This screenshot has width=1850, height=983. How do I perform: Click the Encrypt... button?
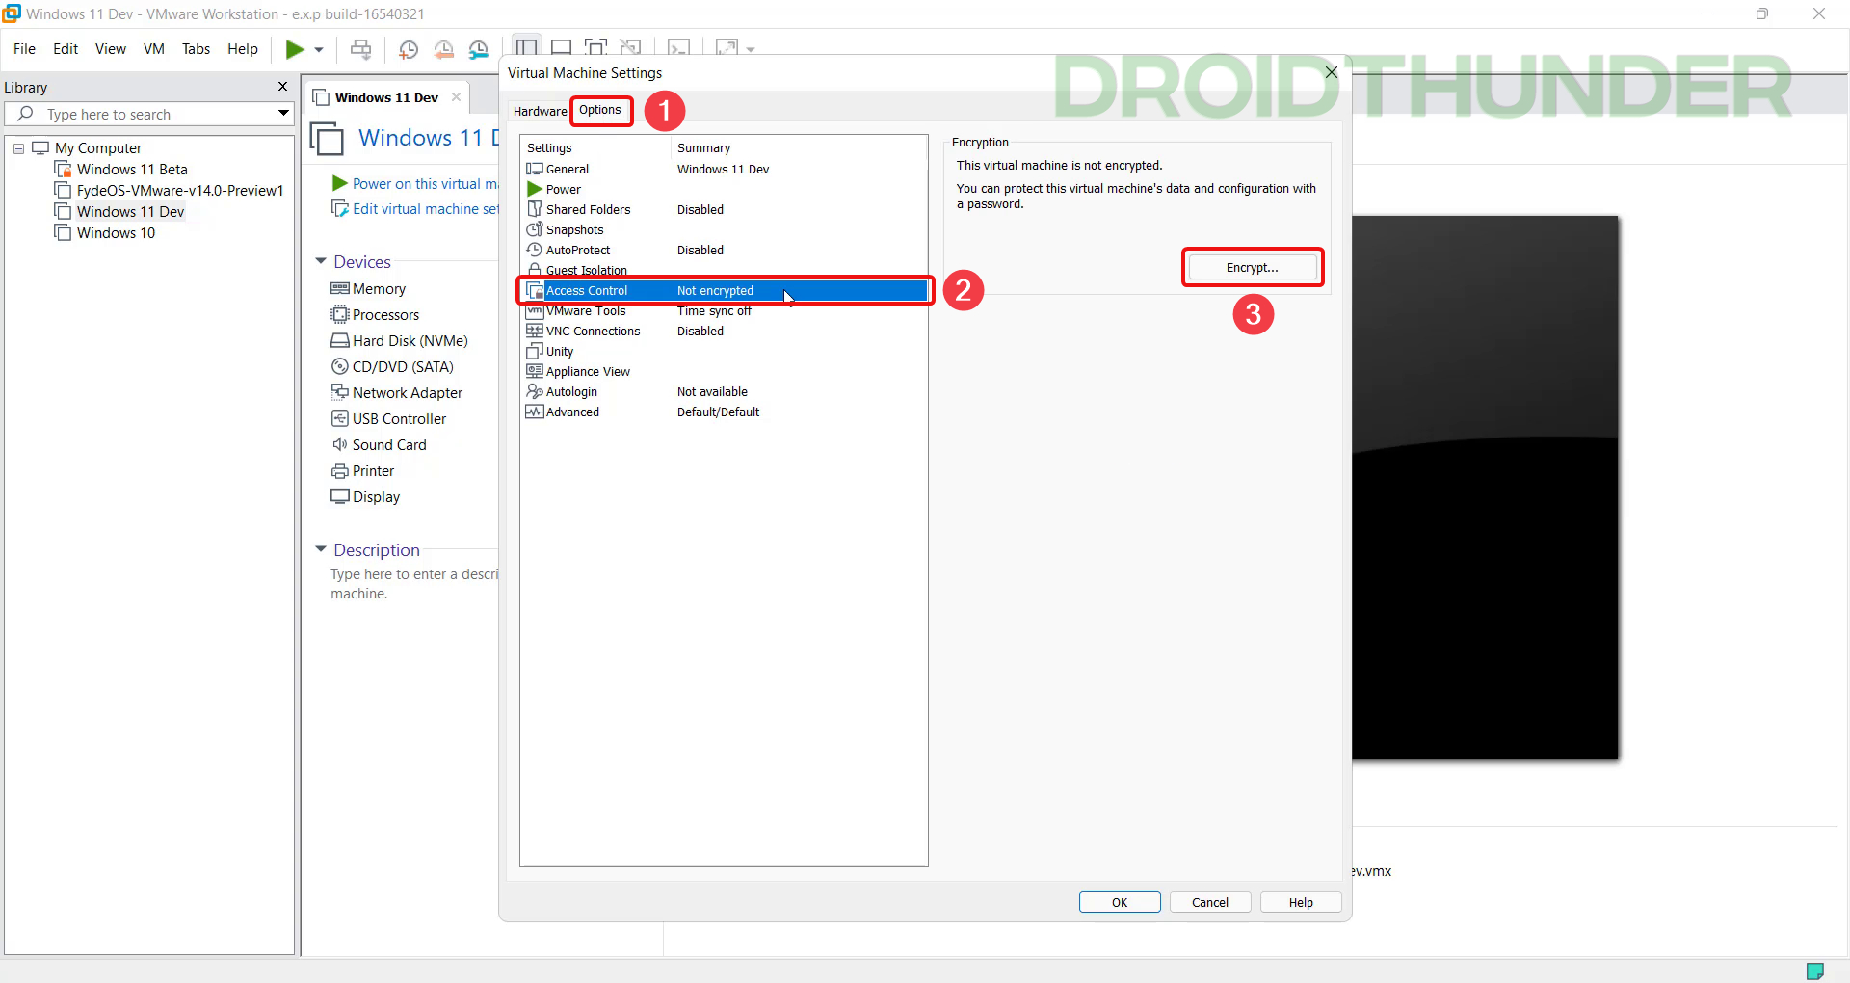[x=1253, y=268]
